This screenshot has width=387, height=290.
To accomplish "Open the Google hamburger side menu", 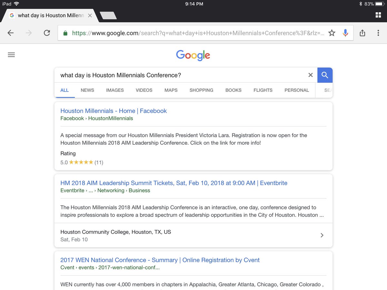I will (11, 55).
